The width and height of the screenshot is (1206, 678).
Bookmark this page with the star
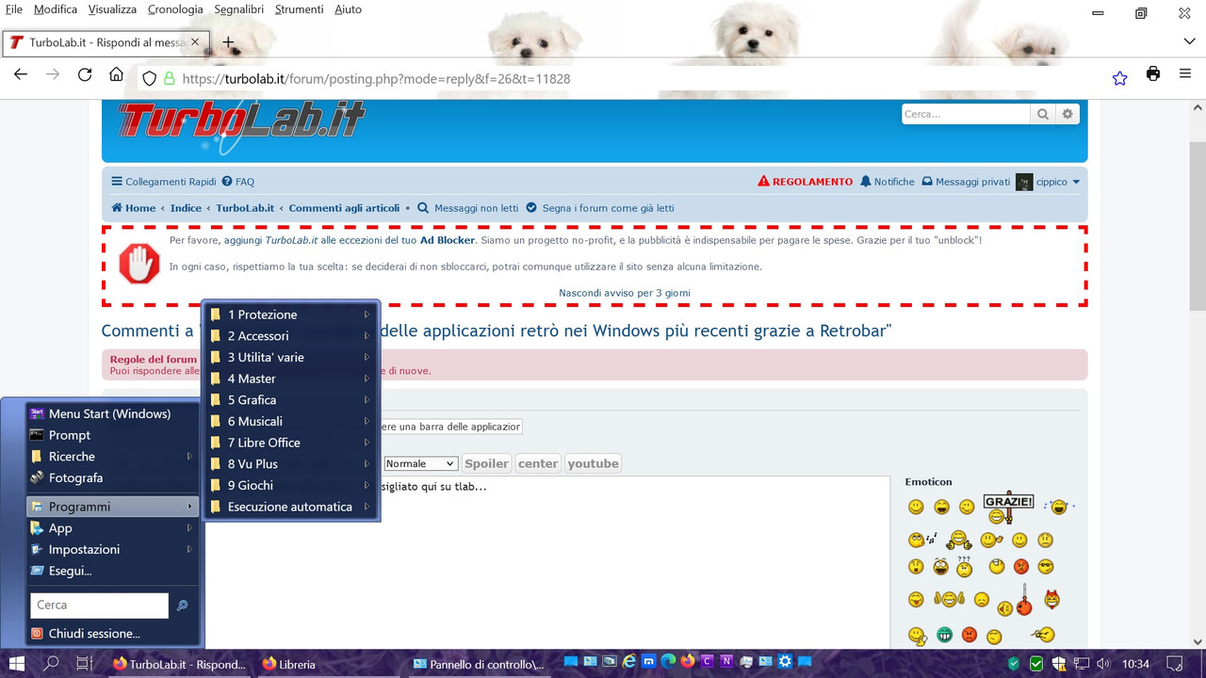(x=1119, y=78)
